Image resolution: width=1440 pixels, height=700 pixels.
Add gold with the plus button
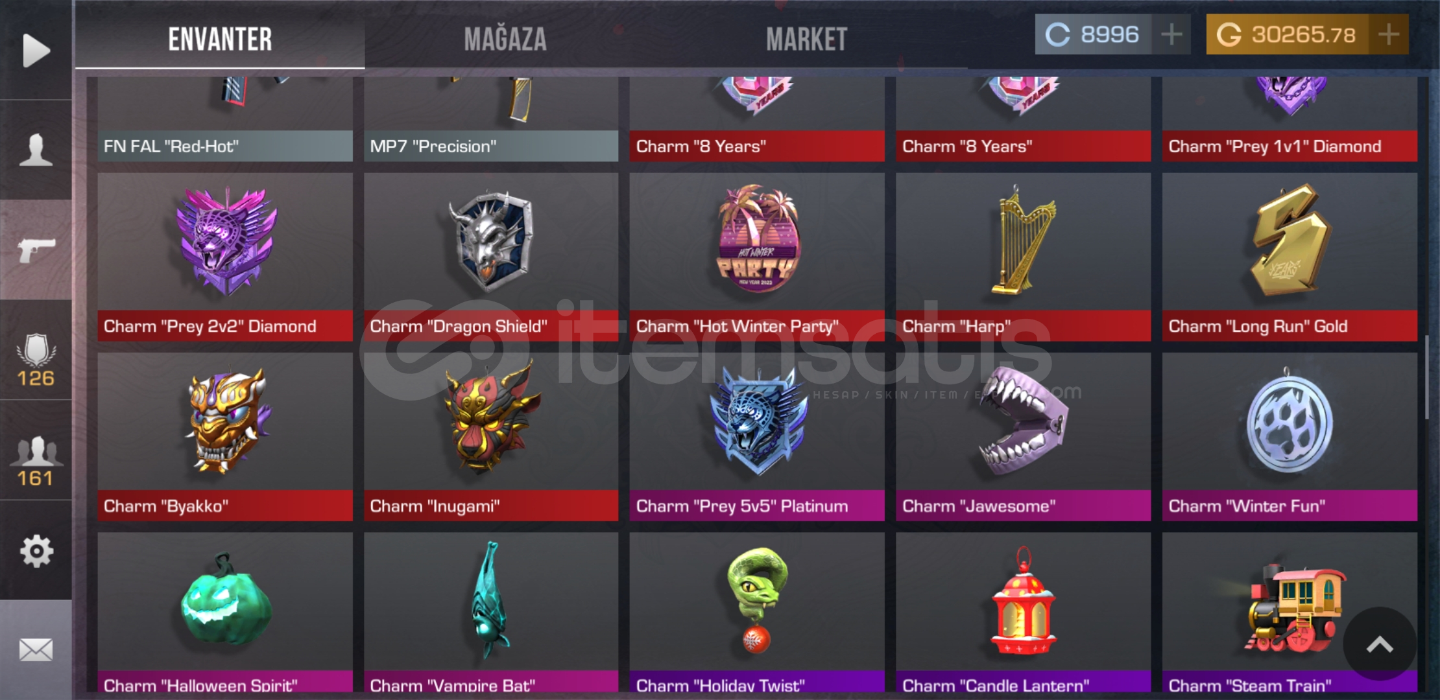coord(1389,34)
